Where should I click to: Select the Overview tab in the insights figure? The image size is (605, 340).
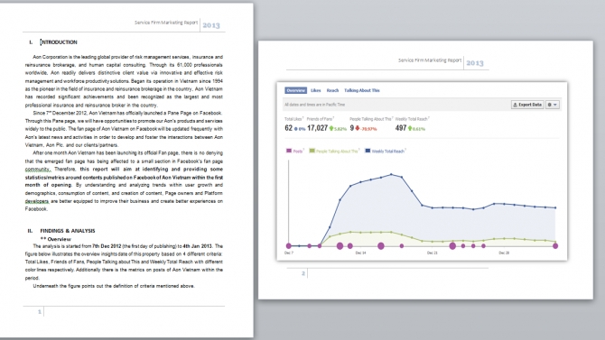[x=295, y=90]
